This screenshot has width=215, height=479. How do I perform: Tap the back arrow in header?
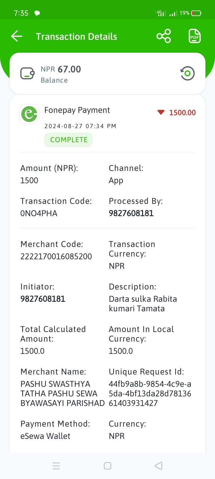[x=17, y=36]
